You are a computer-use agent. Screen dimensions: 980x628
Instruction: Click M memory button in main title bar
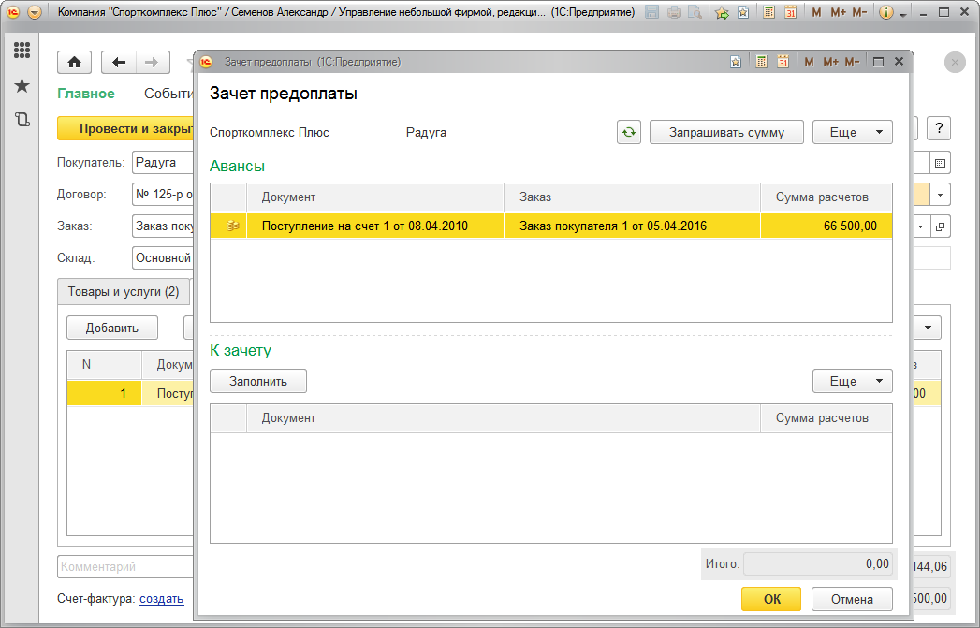coord(816,12)
